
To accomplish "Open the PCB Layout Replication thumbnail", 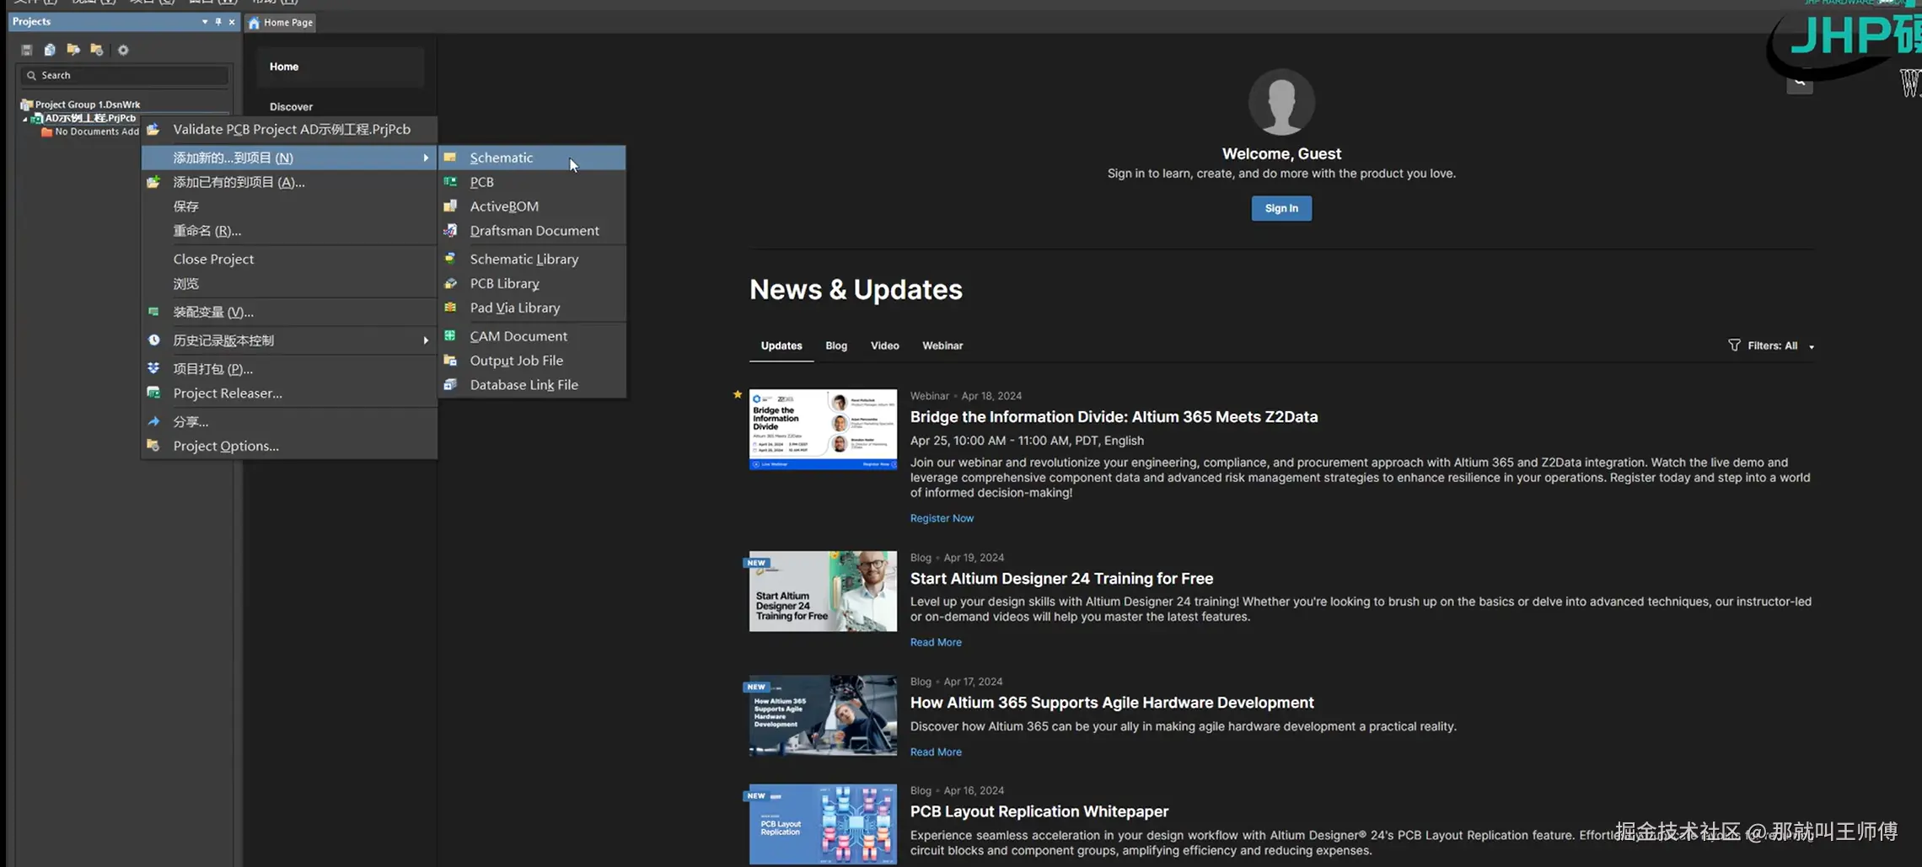I will tap(823, 823).
